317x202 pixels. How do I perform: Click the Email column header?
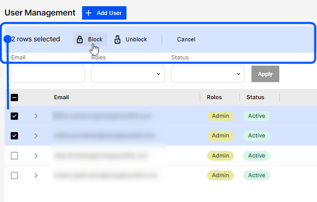(x=61, y=97)
